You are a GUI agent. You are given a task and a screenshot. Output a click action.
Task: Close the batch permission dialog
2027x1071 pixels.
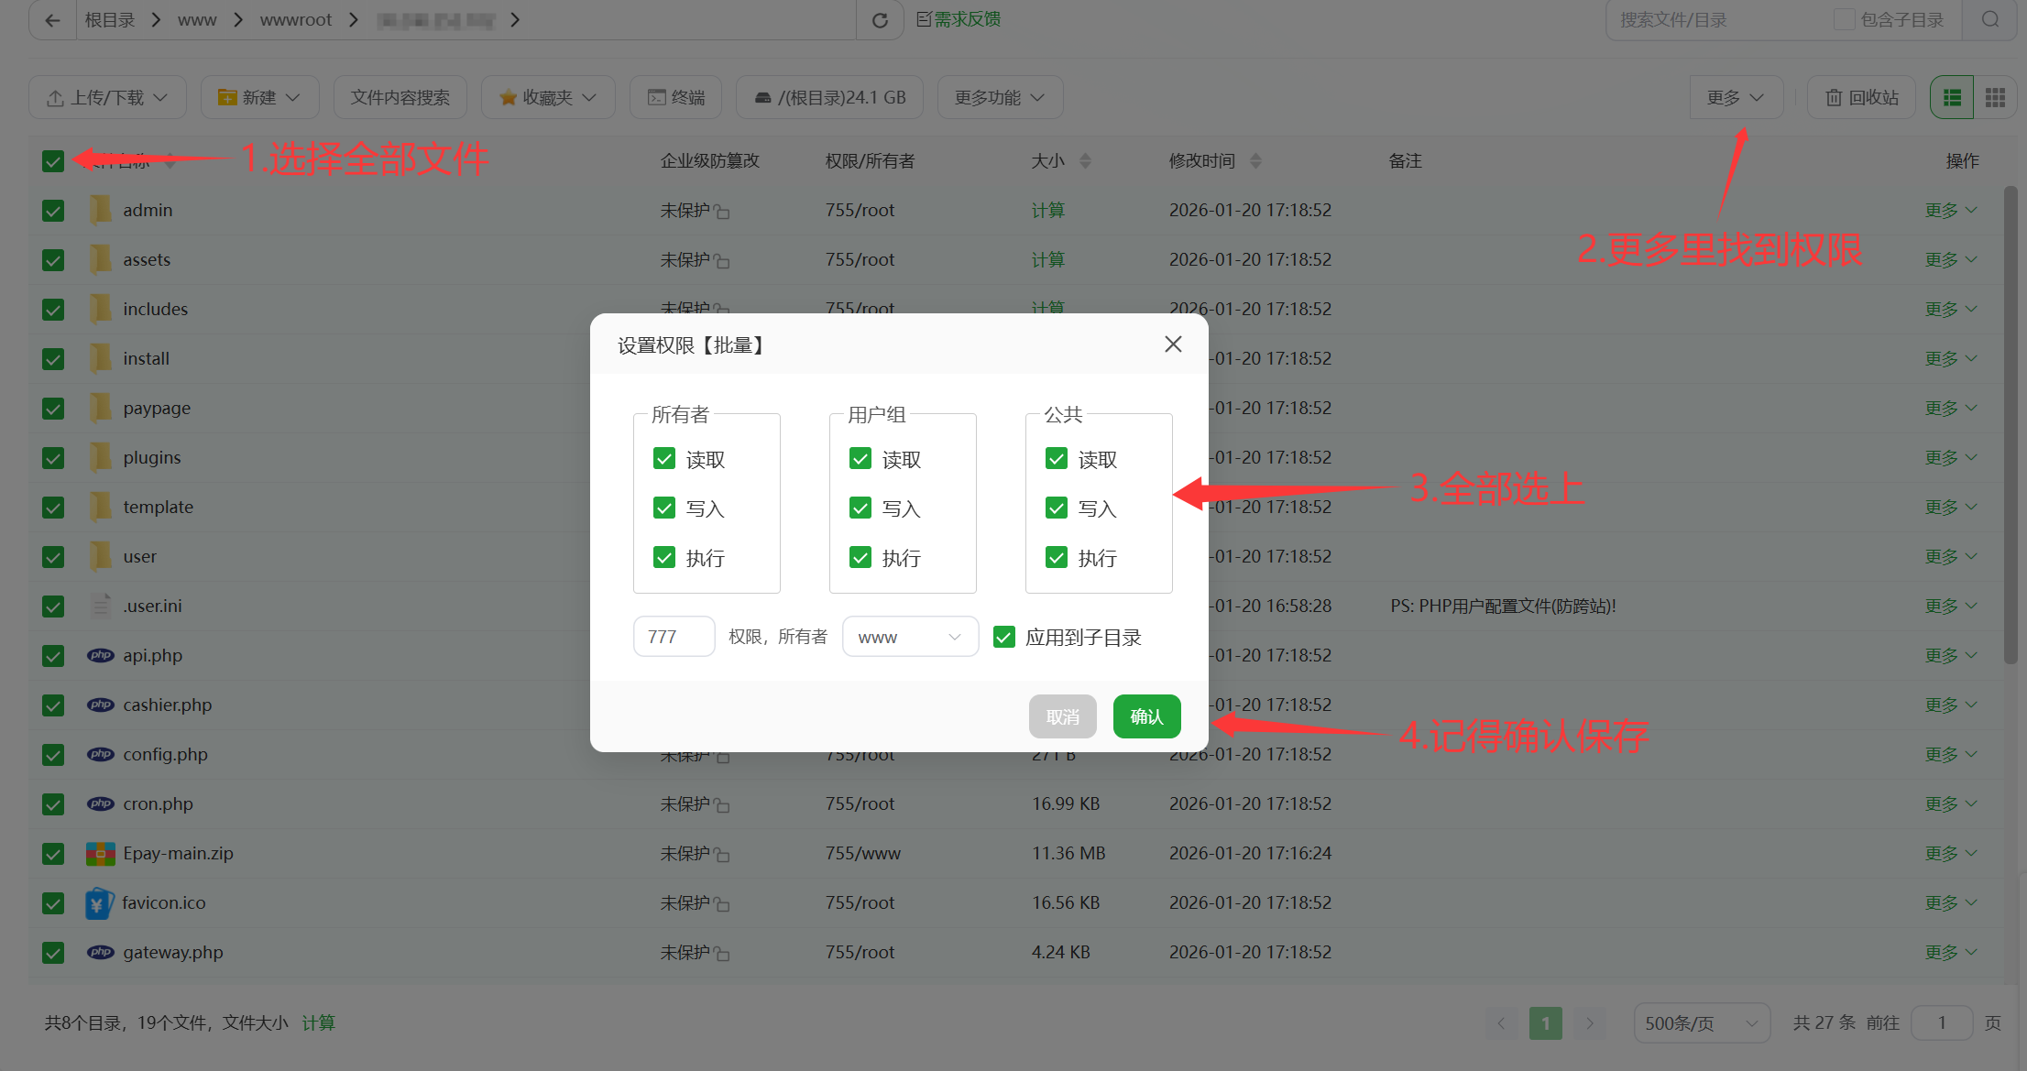[x=1173, y=344]
